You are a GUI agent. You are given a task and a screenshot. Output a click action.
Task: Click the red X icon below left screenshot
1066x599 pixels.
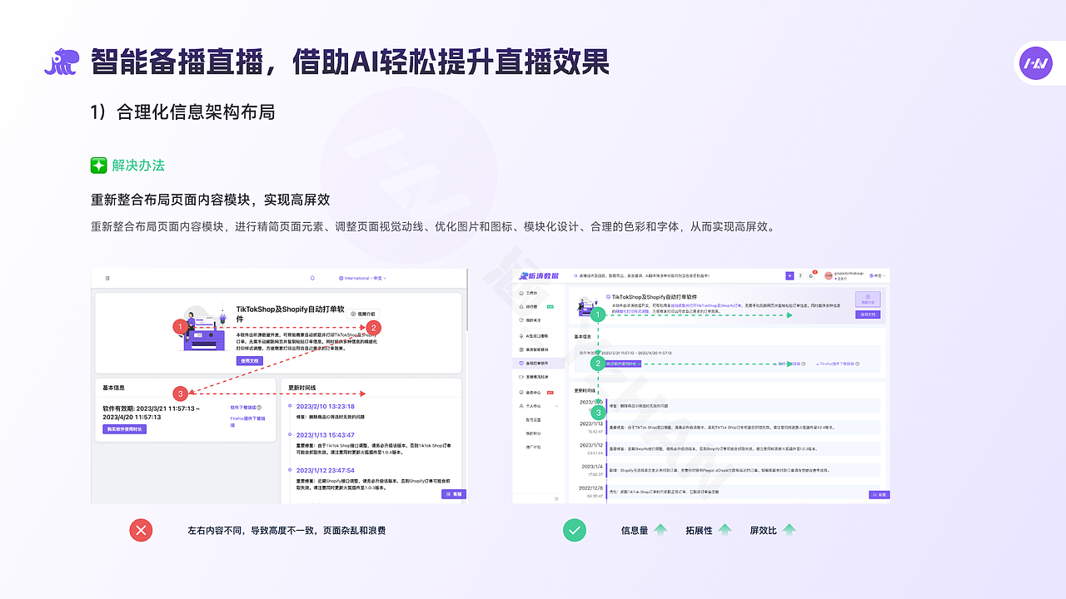(x=141, y=530)
